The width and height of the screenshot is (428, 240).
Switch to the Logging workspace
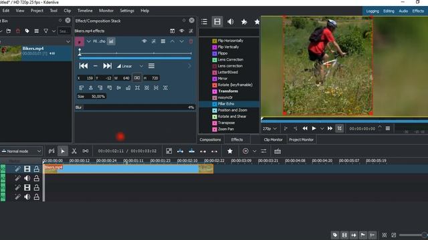pyautogui.click(x=372, y=11)
